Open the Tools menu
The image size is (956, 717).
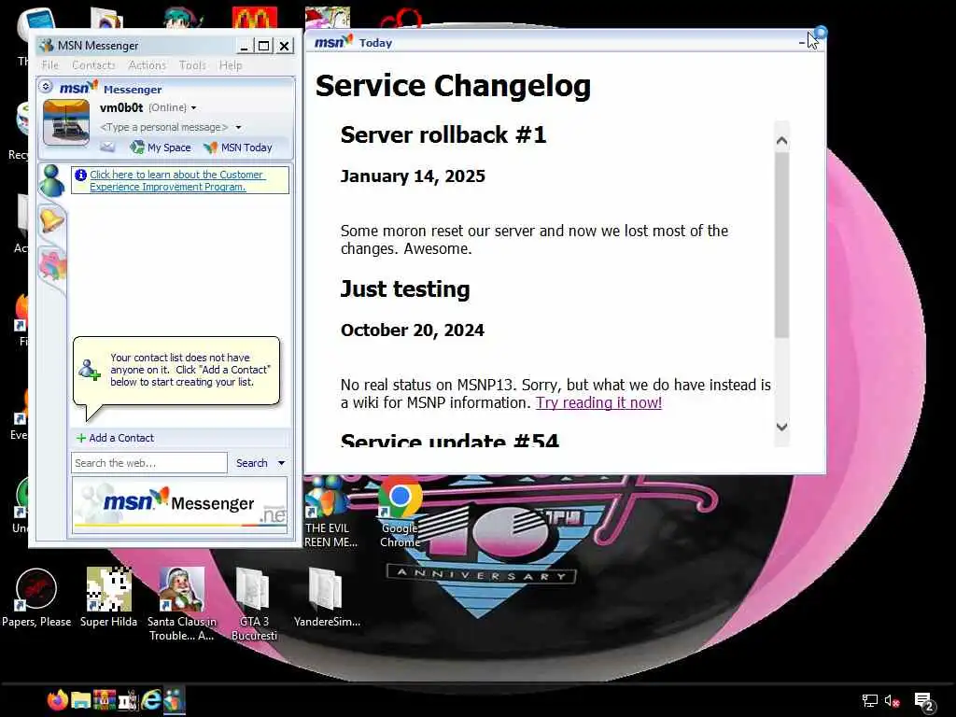click(x=192, y=65)
